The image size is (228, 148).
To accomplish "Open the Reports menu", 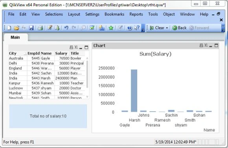I will [x=136, y=14].
